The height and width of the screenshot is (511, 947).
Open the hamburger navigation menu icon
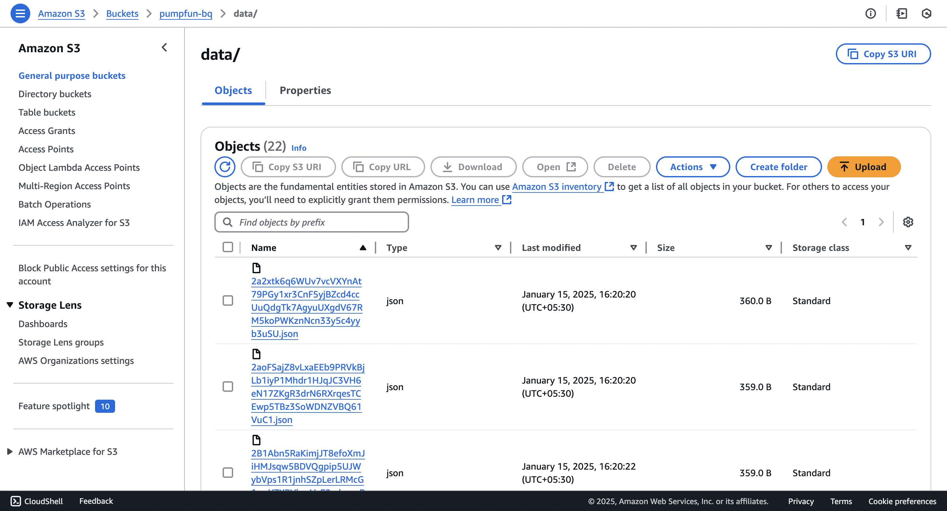pos(20,13)
